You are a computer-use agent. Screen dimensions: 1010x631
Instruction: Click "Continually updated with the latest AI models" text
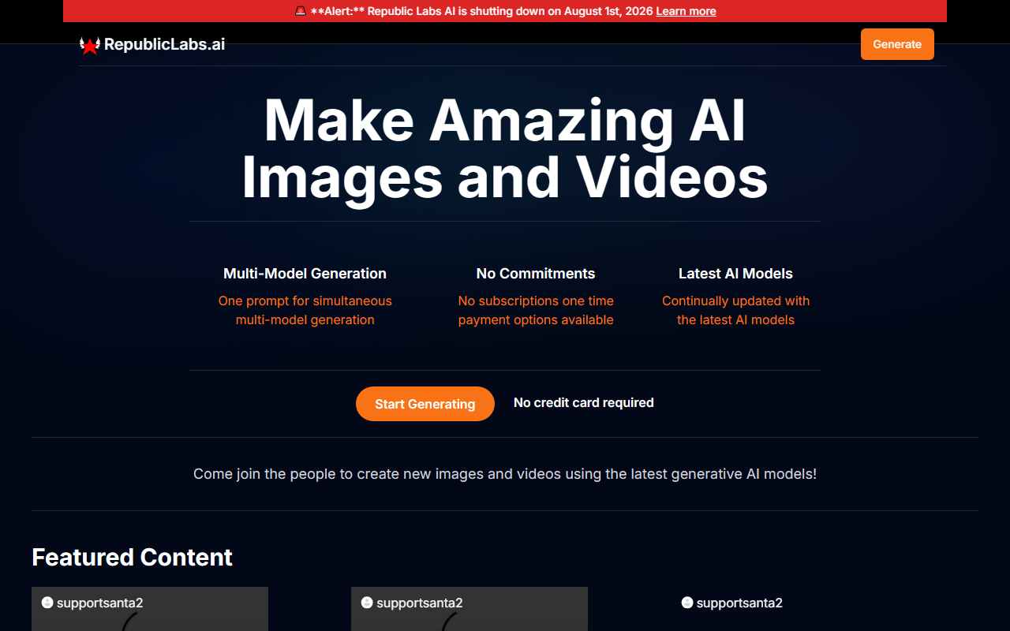coord(735,310)
